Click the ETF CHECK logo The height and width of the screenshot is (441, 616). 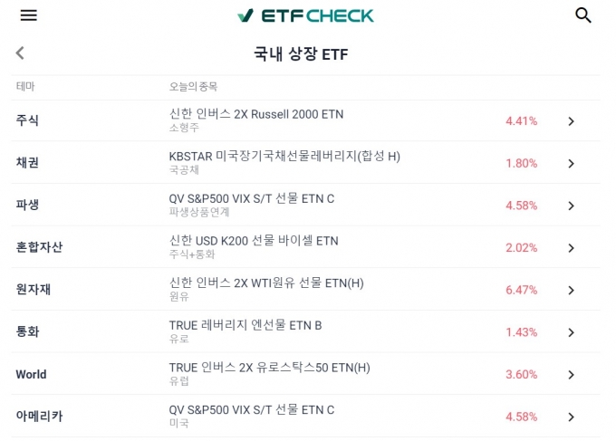pyautogui.click(x=305, y=15)
